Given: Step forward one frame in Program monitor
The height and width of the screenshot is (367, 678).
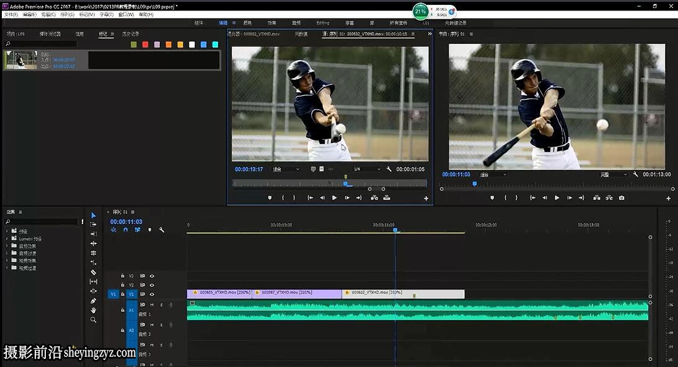Looking at the screenshot, I should tap(570, 198).
